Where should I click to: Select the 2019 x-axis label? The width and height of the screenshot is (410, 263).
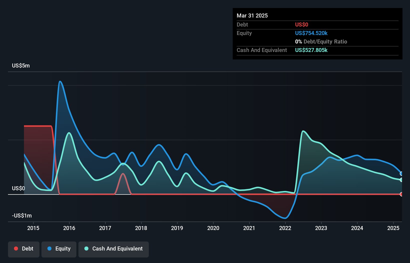tap(177, 228)
